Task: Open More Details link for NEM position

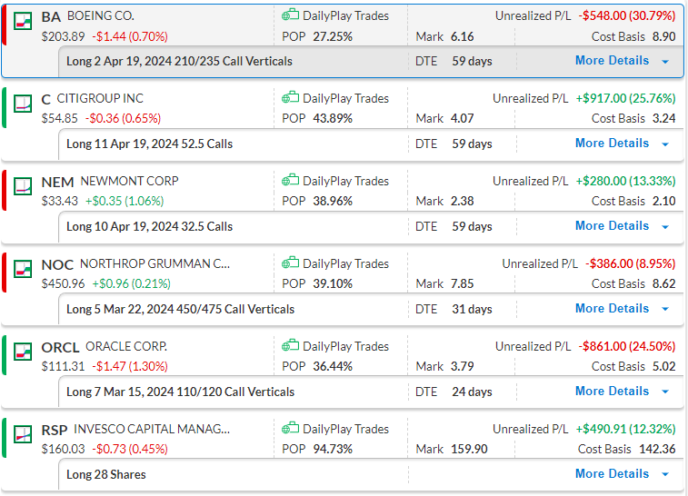Action: (x=612, y=226)
